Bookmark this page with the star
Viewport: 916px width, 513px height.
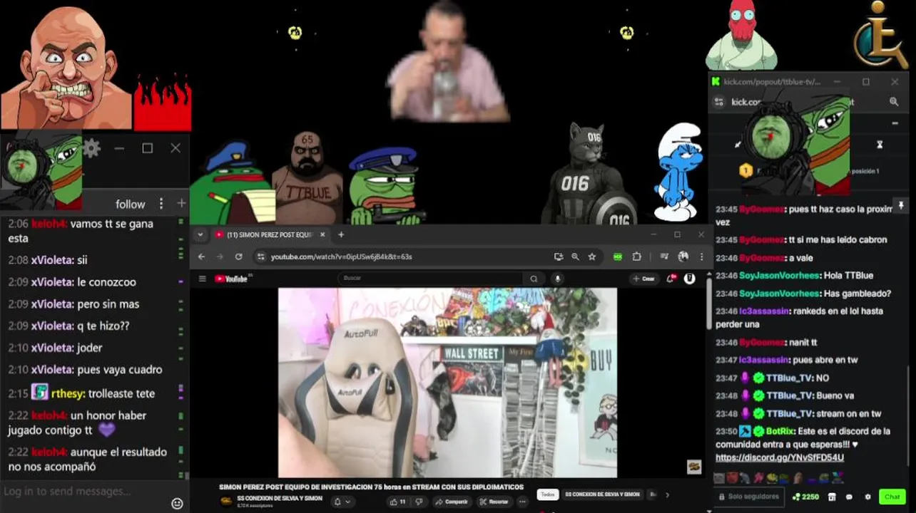coord(591,256)
